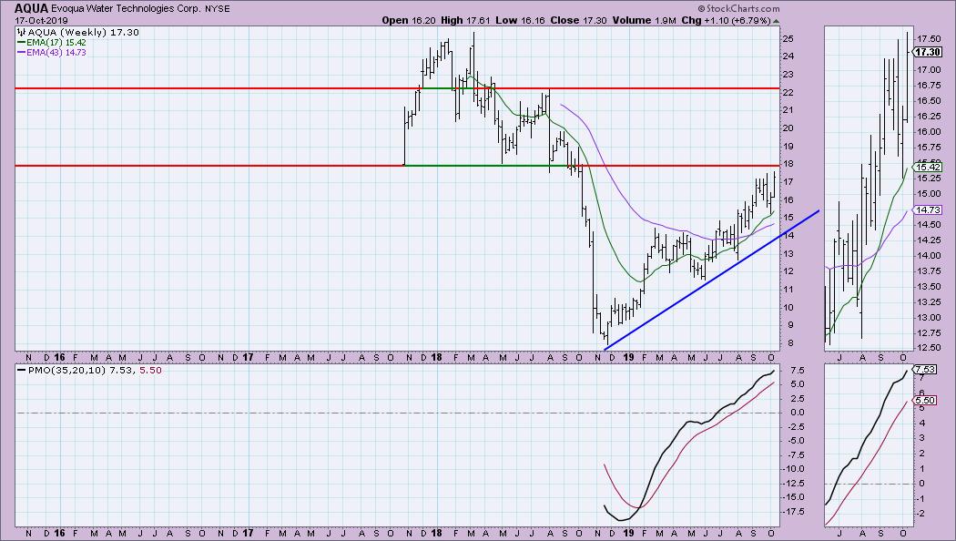Click the OHLC bar icon in the AQUA legend
This screenshot has width=956, height=541.
(21, 32)
